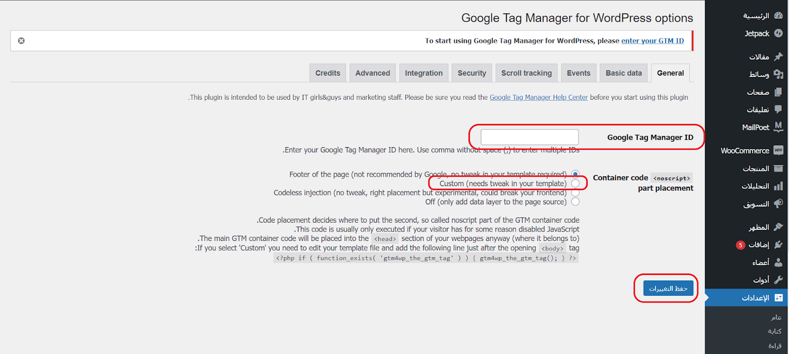Viewport: 789px width, 354px height.
Task: Open the Scroll tracking tab
Action: pyautogui.click(x=527, y=73)
